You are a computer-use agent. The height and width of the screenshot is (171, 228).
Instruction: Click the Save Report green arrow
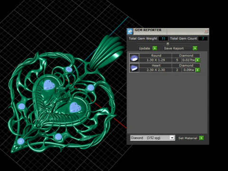pos(195,48)
